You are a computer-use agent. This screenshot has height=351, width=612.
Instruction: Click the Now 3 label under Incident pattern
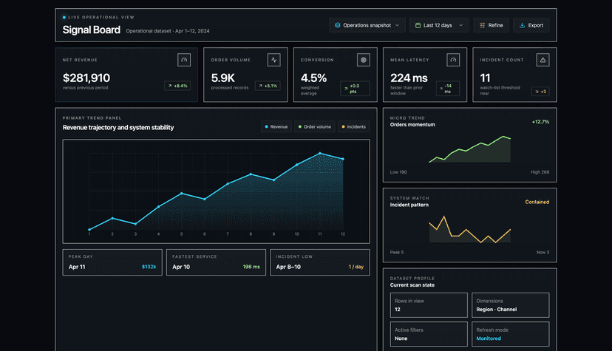pos(543,252)
